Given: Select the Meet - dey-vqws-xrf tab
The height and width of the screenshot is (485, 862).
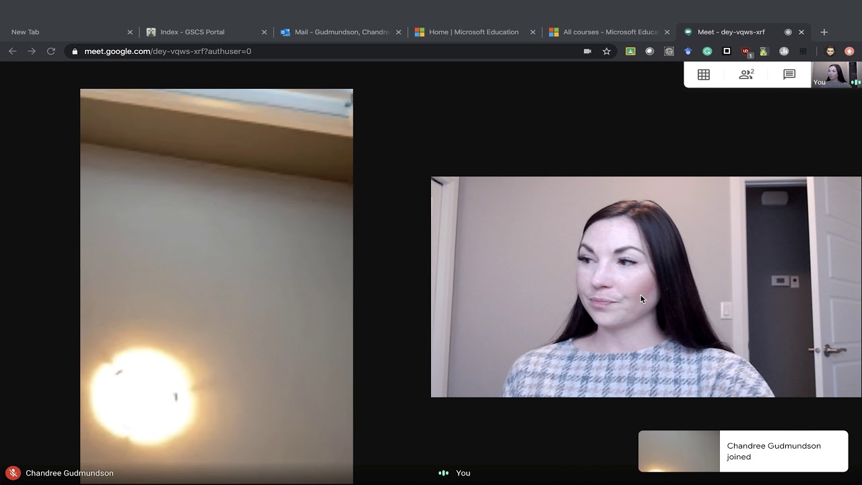Looking at the screenshot, I should (x=743, y=32).
